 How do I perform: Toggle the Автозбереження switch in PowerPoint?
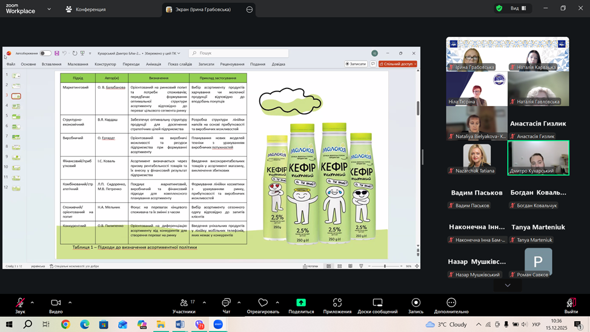click(x=45, y=53)
